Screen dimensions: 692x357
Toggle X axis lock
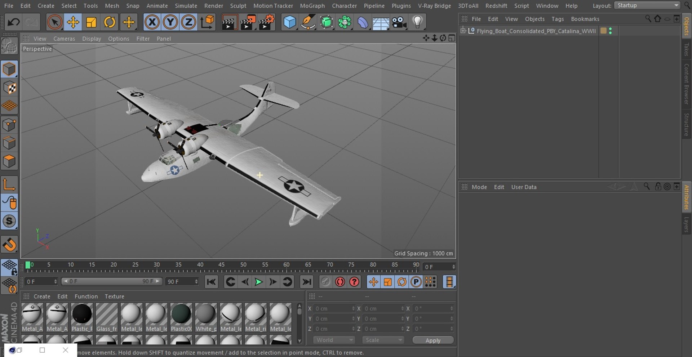152,22
